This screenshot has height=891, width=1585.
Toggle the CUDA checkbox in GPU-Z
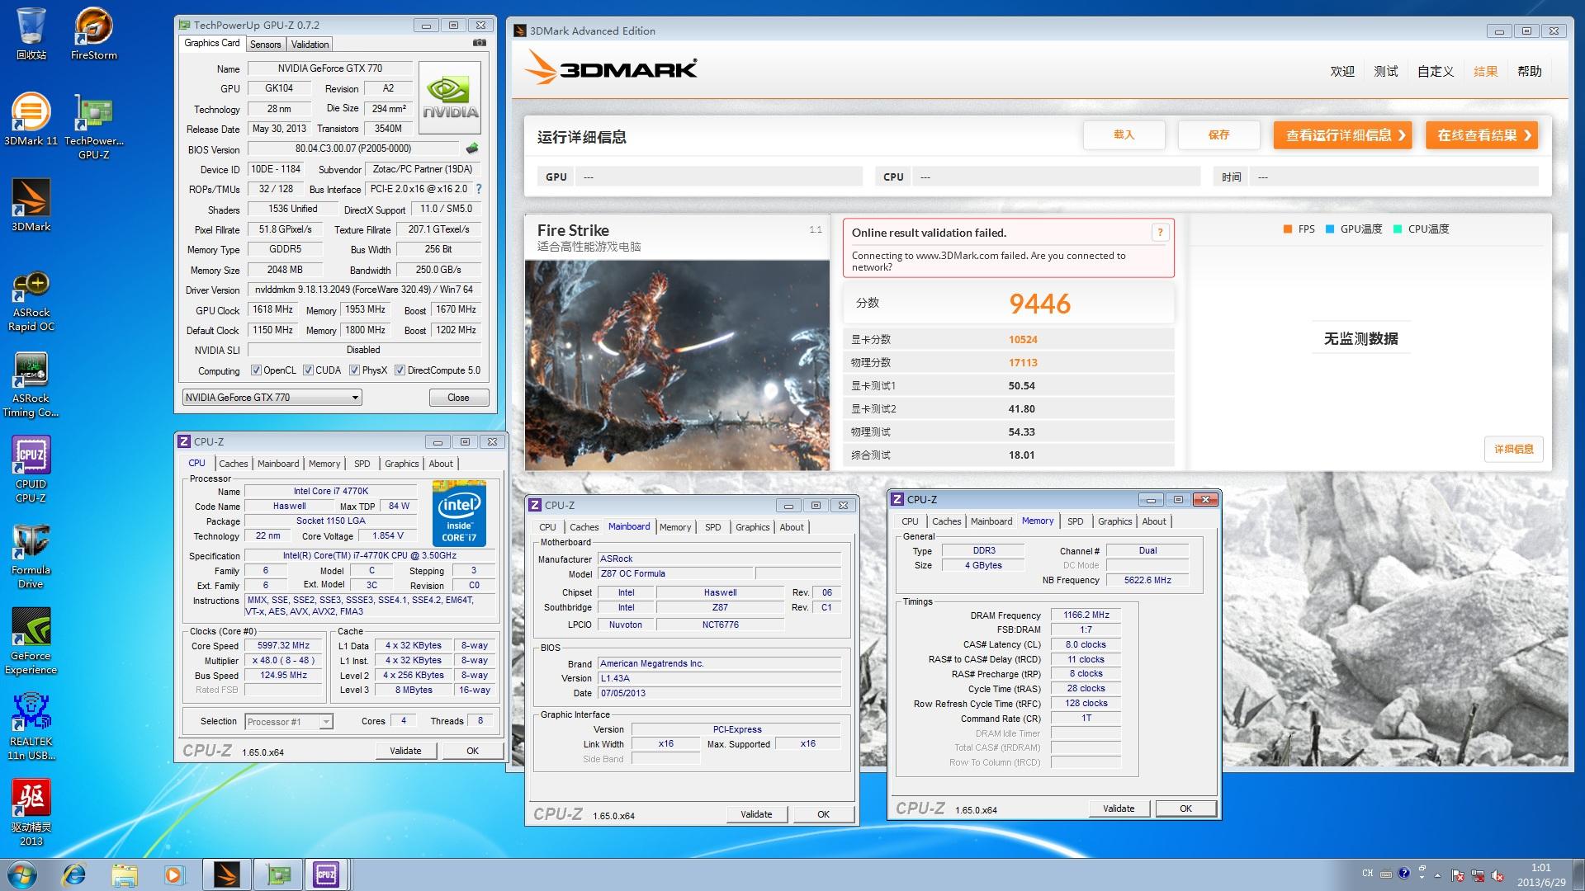308,370
